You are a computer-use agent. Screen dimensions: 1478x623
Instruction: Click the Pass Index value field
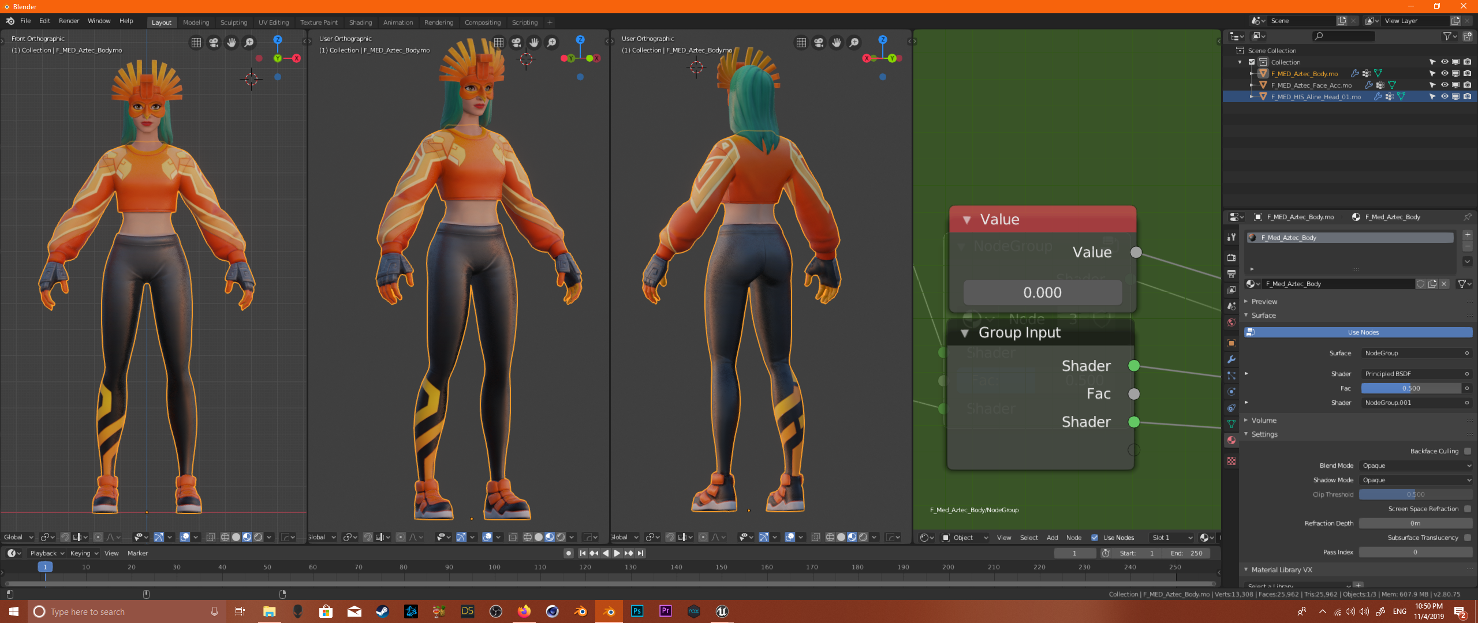tap(1415, 552)
